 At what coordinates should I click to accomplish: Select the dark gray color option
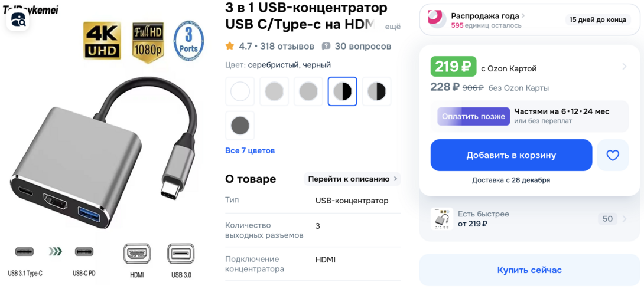pyautogui.click(x=240, y=126)
